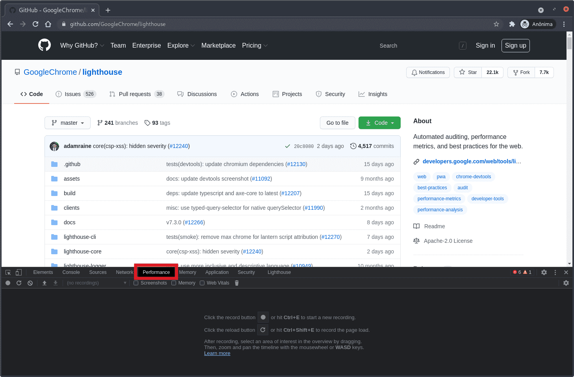Viewport: 574px width, 377px height.
Task: Expand Why GitHub? menu
Action: [82, 46]
